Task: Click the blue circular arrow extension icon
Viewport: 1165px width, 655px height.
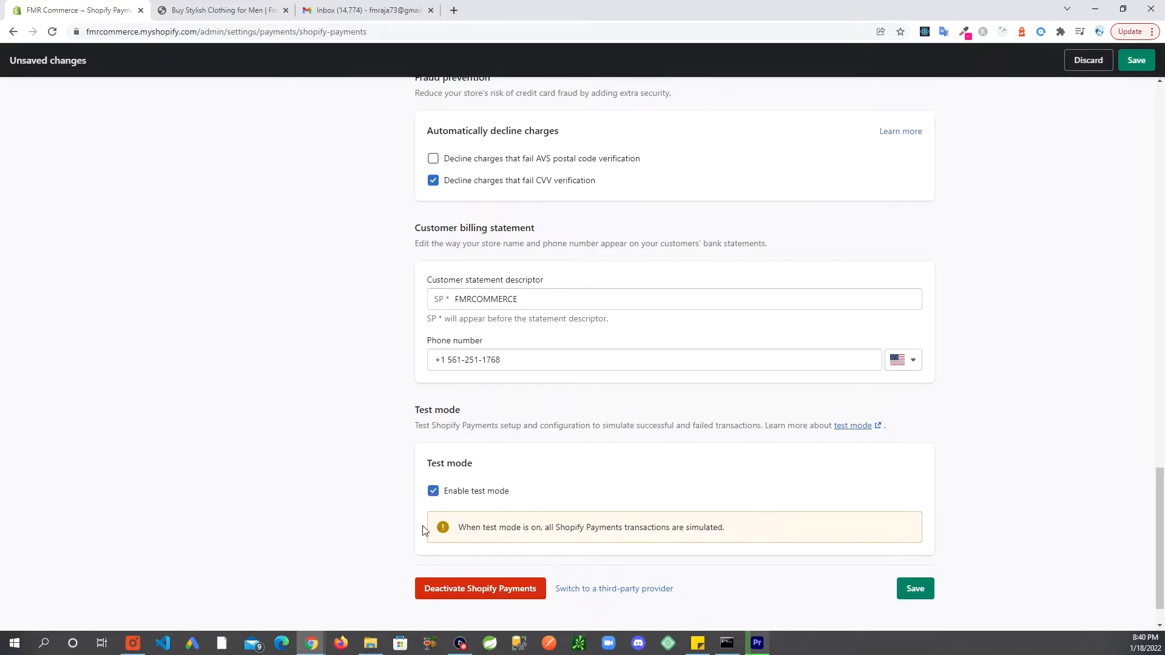Action: coord(1041,32)
